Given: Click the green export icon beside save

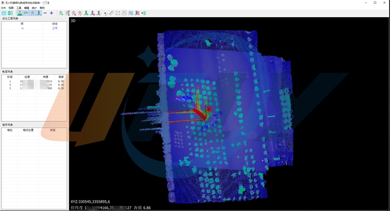Looking at the screenshot, I should [x=10, y=13].
